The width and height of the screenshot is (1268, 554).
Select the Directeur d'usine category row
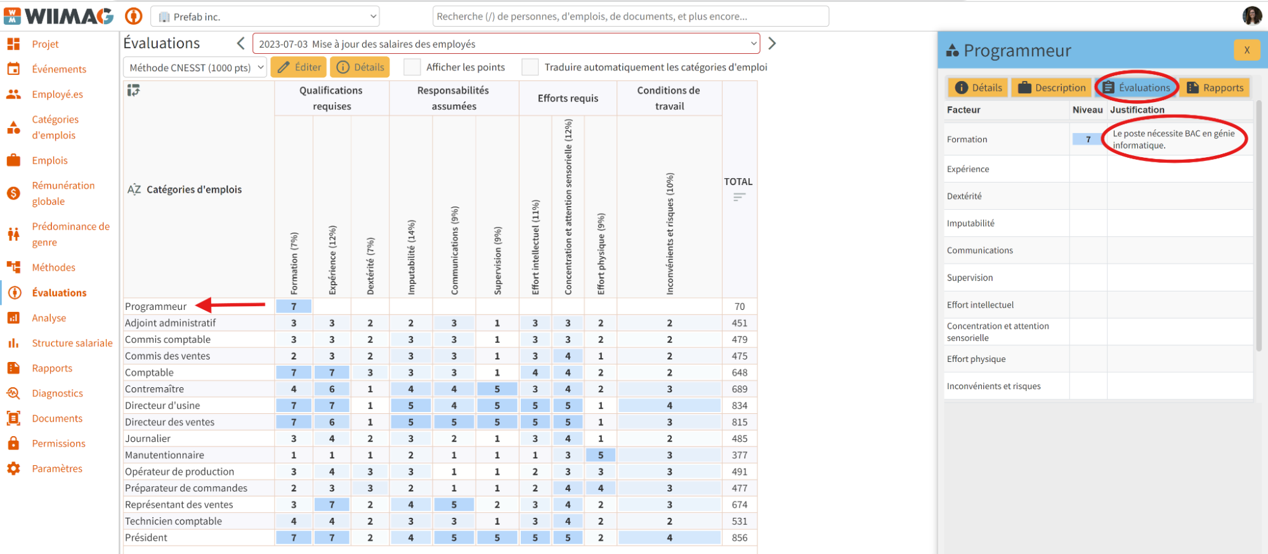point(440,406)
